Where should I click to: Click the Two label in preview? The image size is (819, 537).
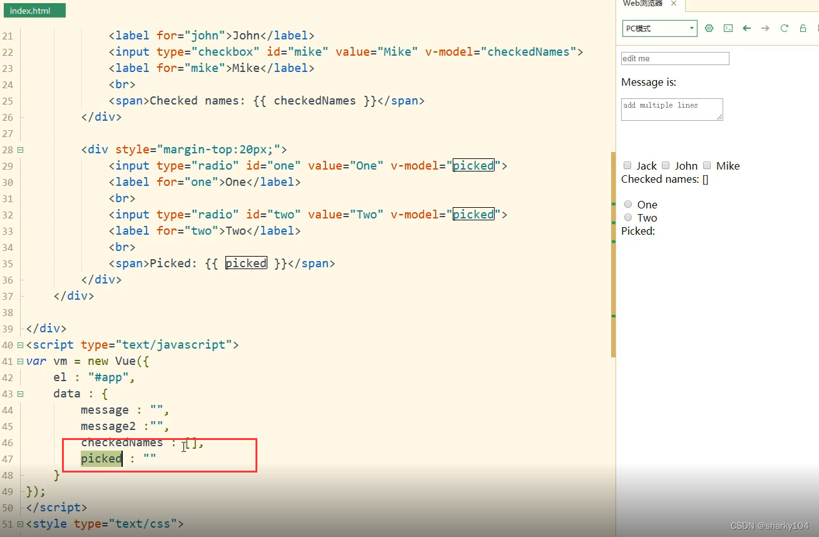[x=647, y=218]
